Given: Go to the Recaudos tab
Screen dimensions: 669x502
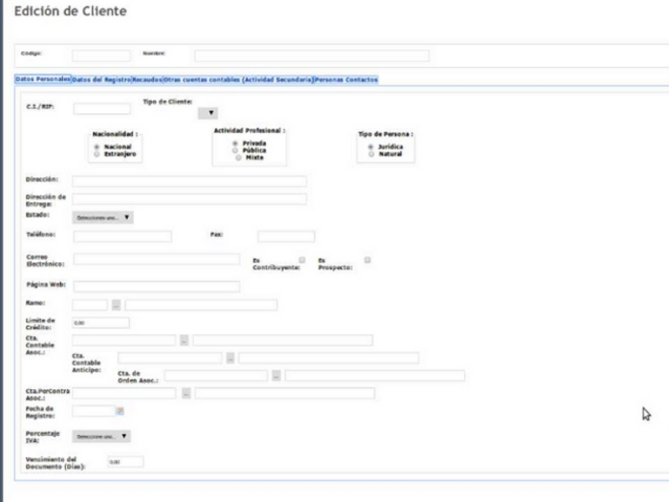Looking at the screenshot, I should 147,79.
